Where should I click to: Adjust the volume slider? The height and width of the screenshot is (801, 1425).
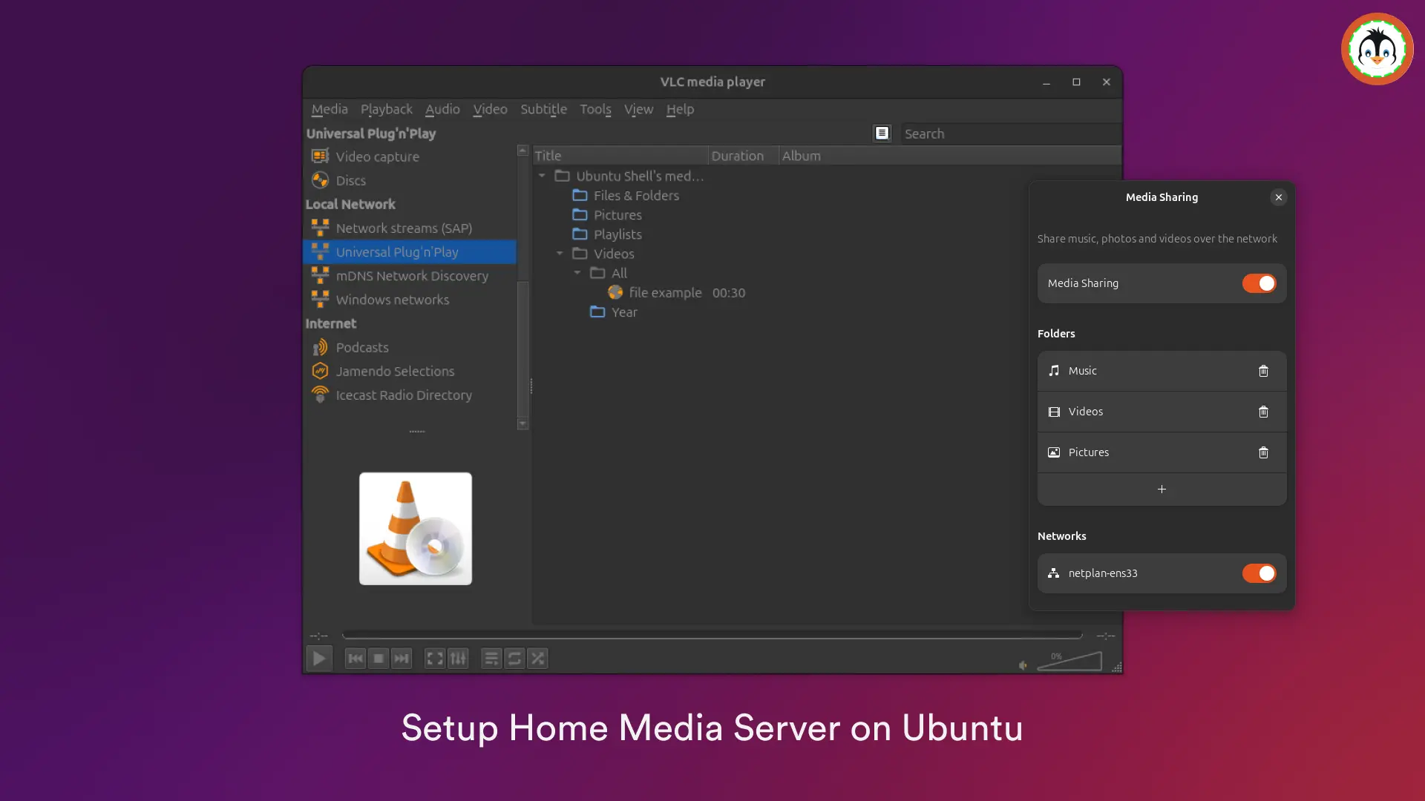[x=1069, y=662]
